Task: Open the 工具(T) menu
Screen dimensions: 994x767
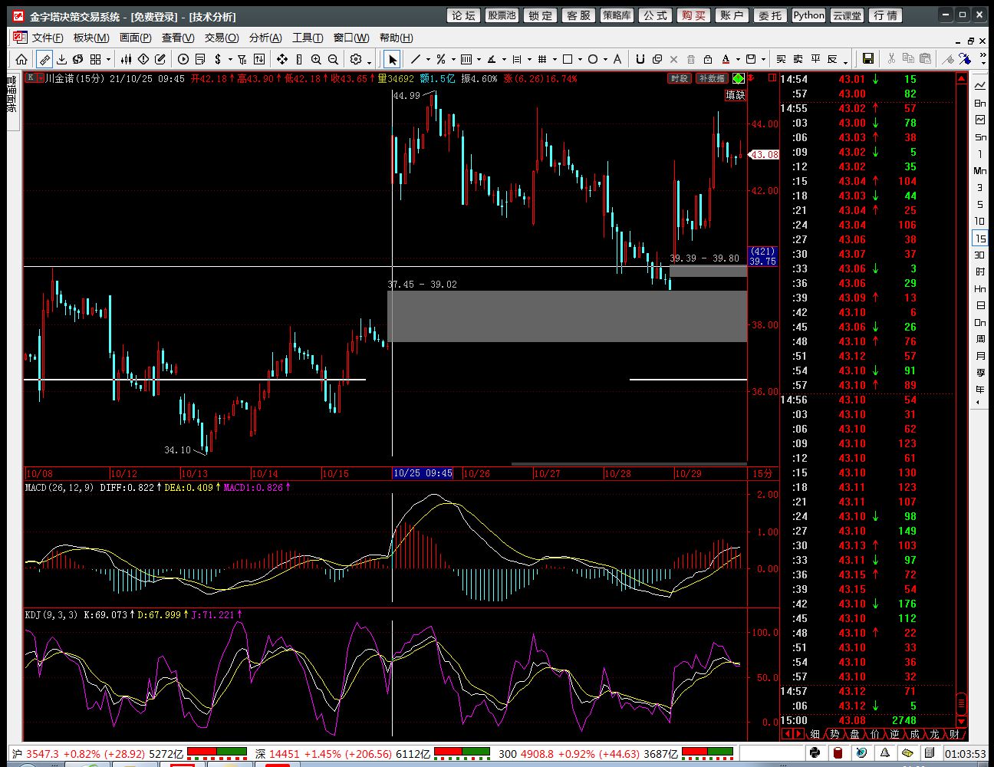Action: click(x=308, y=38)
